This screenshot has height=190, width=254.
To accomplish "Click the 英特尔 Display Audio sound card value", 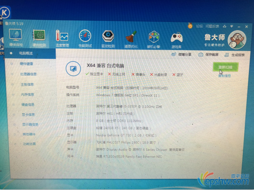I will click(140, 150).
